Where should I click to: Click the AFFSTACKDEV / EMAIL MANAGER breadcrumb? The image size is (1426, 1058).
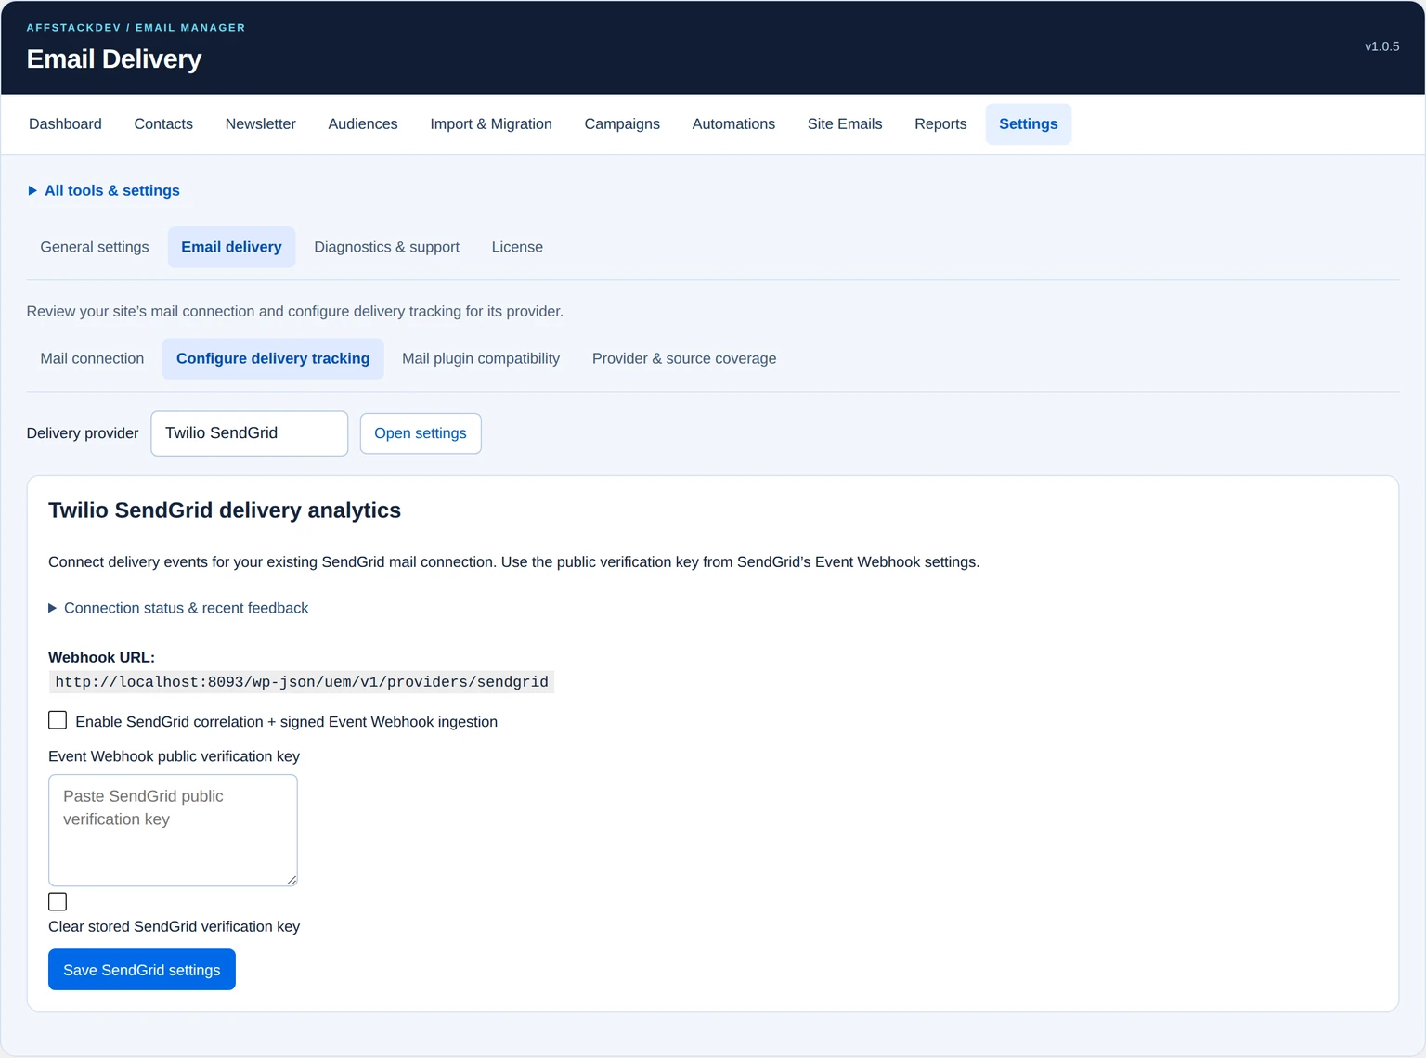tap(136, 28)
